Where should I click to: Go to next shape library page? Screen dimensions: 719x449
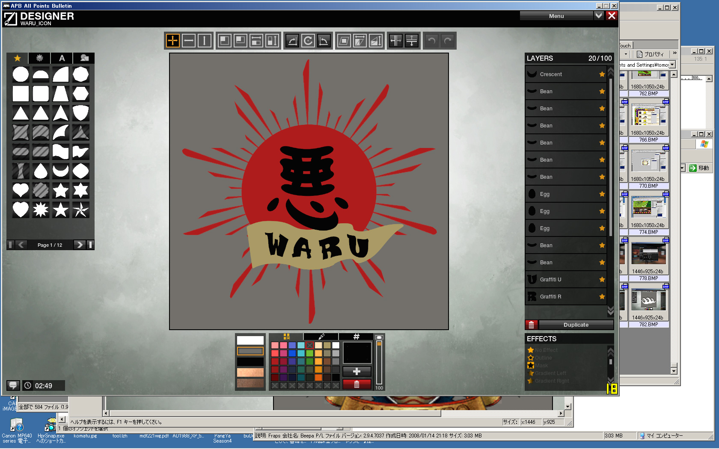79,245
